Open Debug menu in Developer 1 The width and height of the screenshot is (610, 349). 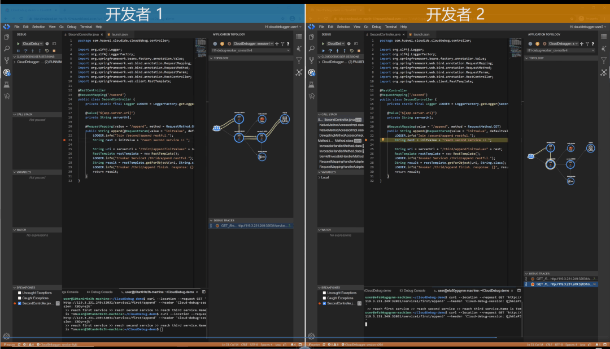[72, 27]
